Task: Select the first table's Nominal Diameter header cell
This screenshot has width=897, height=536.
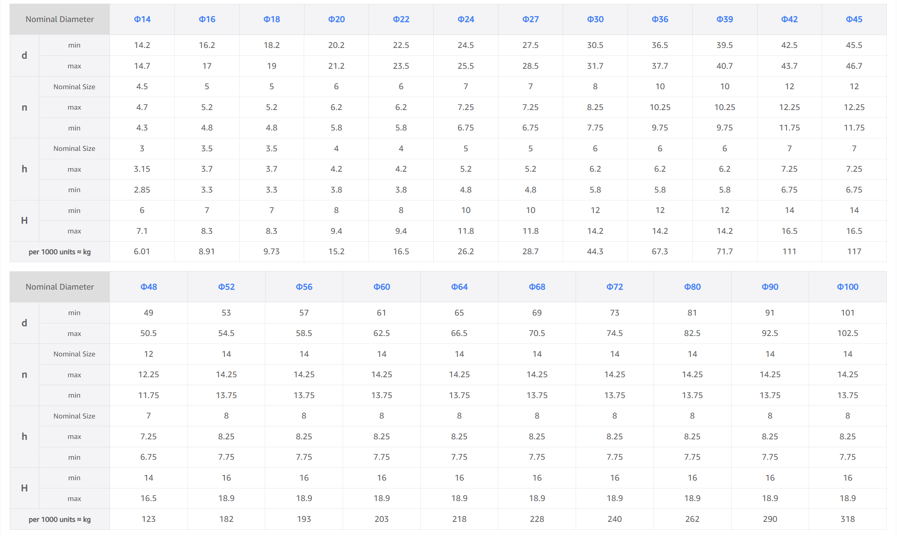Action: click(x=60, y=19)
